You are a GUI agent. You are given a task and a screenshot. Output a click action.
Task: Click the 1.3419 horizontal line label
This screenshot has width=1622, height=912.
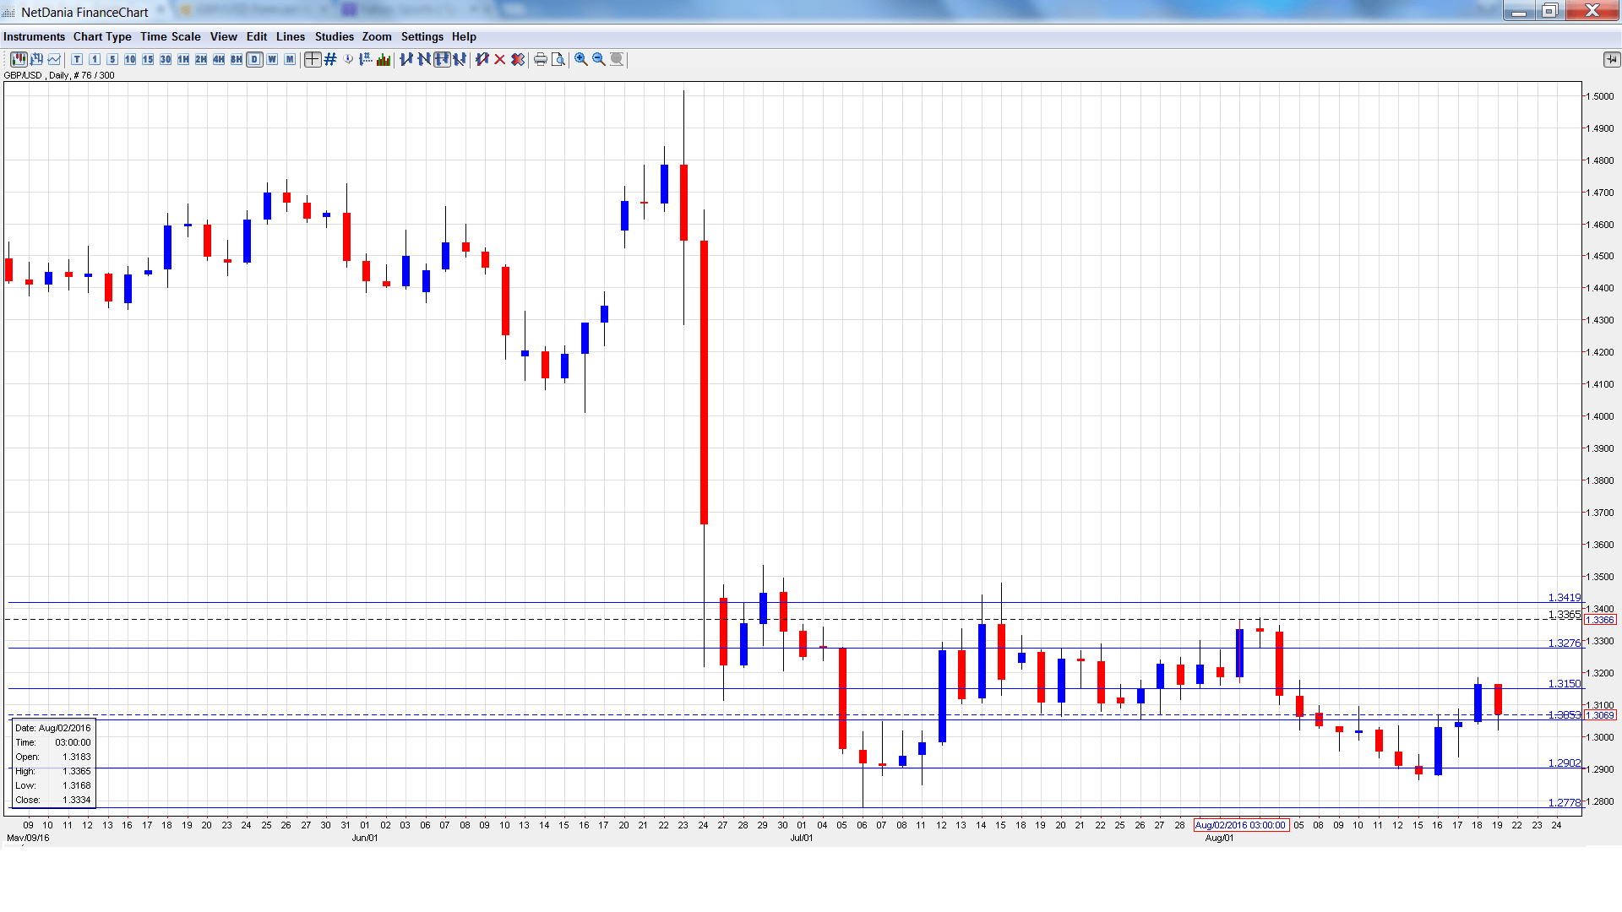(x=1564, y=597)
